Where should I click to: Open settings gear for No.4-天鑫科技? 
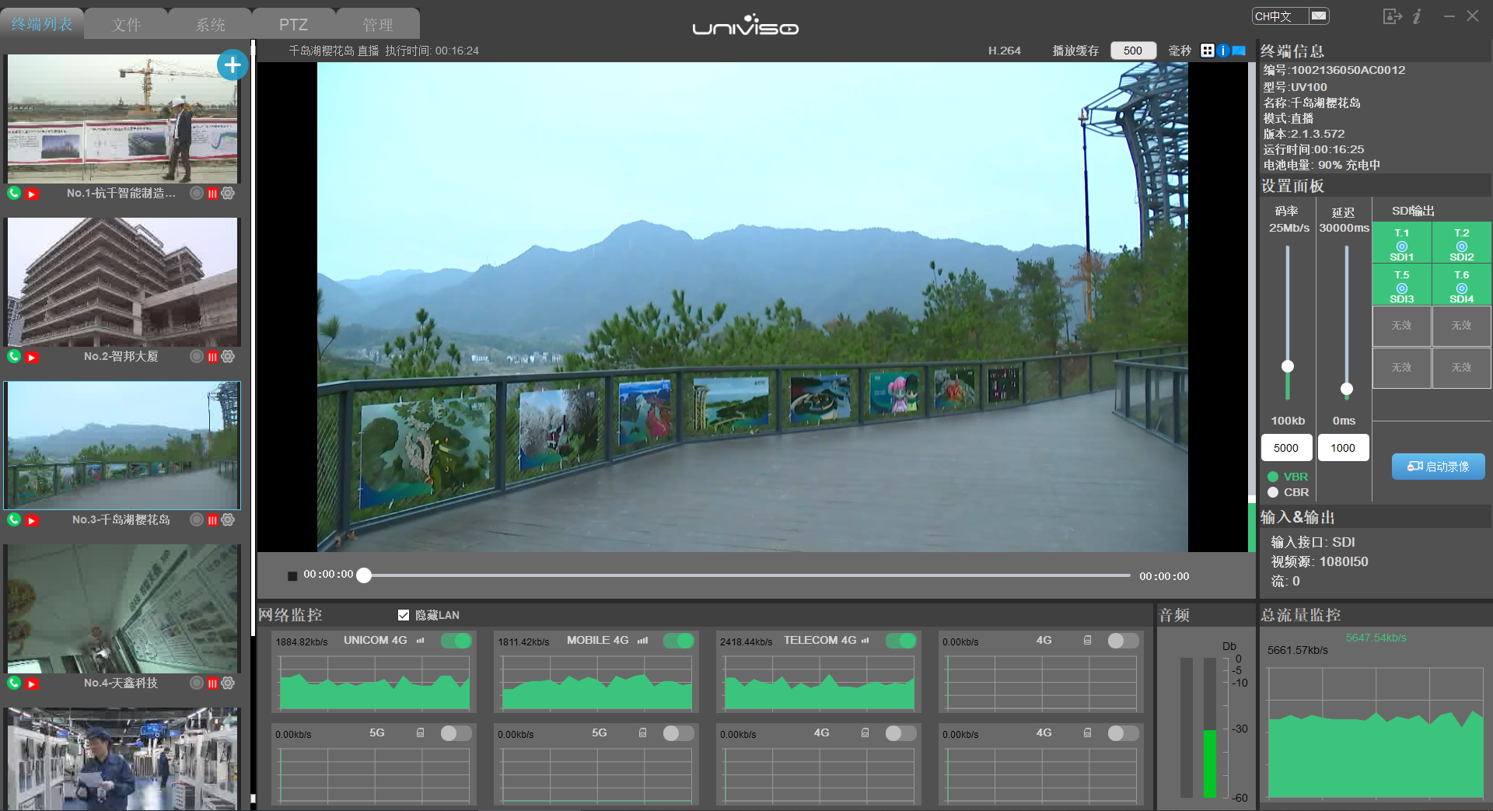coord(228,683)
